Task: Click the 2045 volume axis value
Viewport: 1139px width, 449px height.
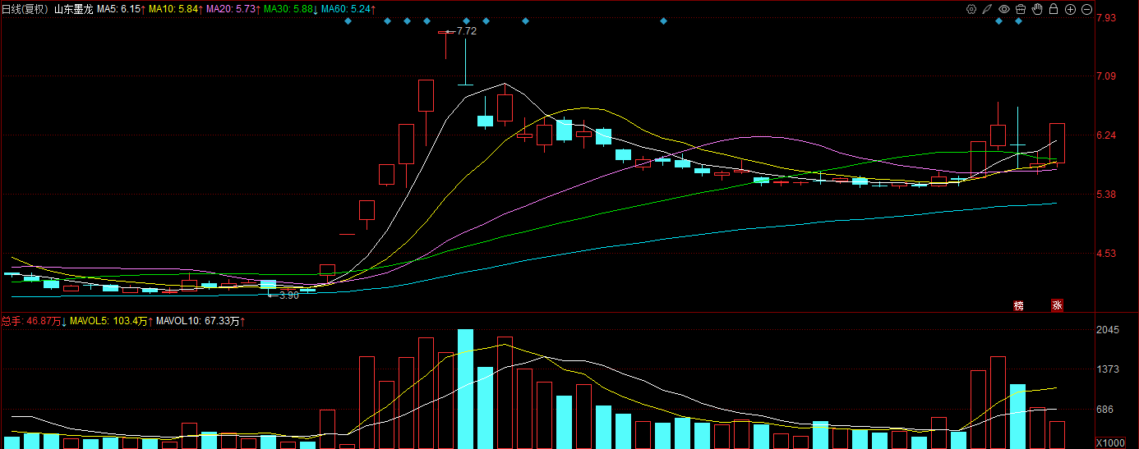Action: [x=1108, y=330]
